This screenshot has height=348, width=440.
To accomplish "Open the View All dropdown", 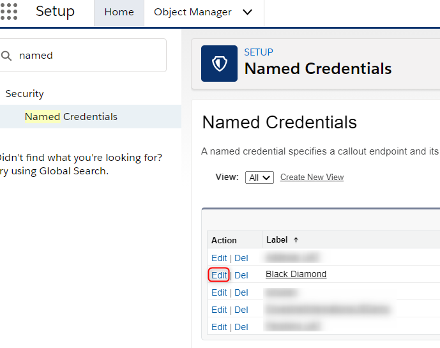I will pyautogui.click(x=259, y=178).
